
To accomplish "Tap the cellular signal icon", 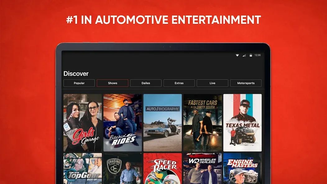I will coord(244,55).
